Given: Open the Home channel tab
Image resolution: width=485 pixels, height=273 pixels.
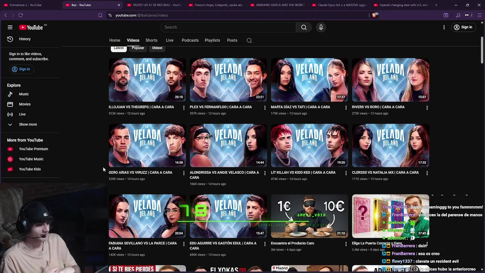Looking at the screenshot, I should (x=115, y=41).
